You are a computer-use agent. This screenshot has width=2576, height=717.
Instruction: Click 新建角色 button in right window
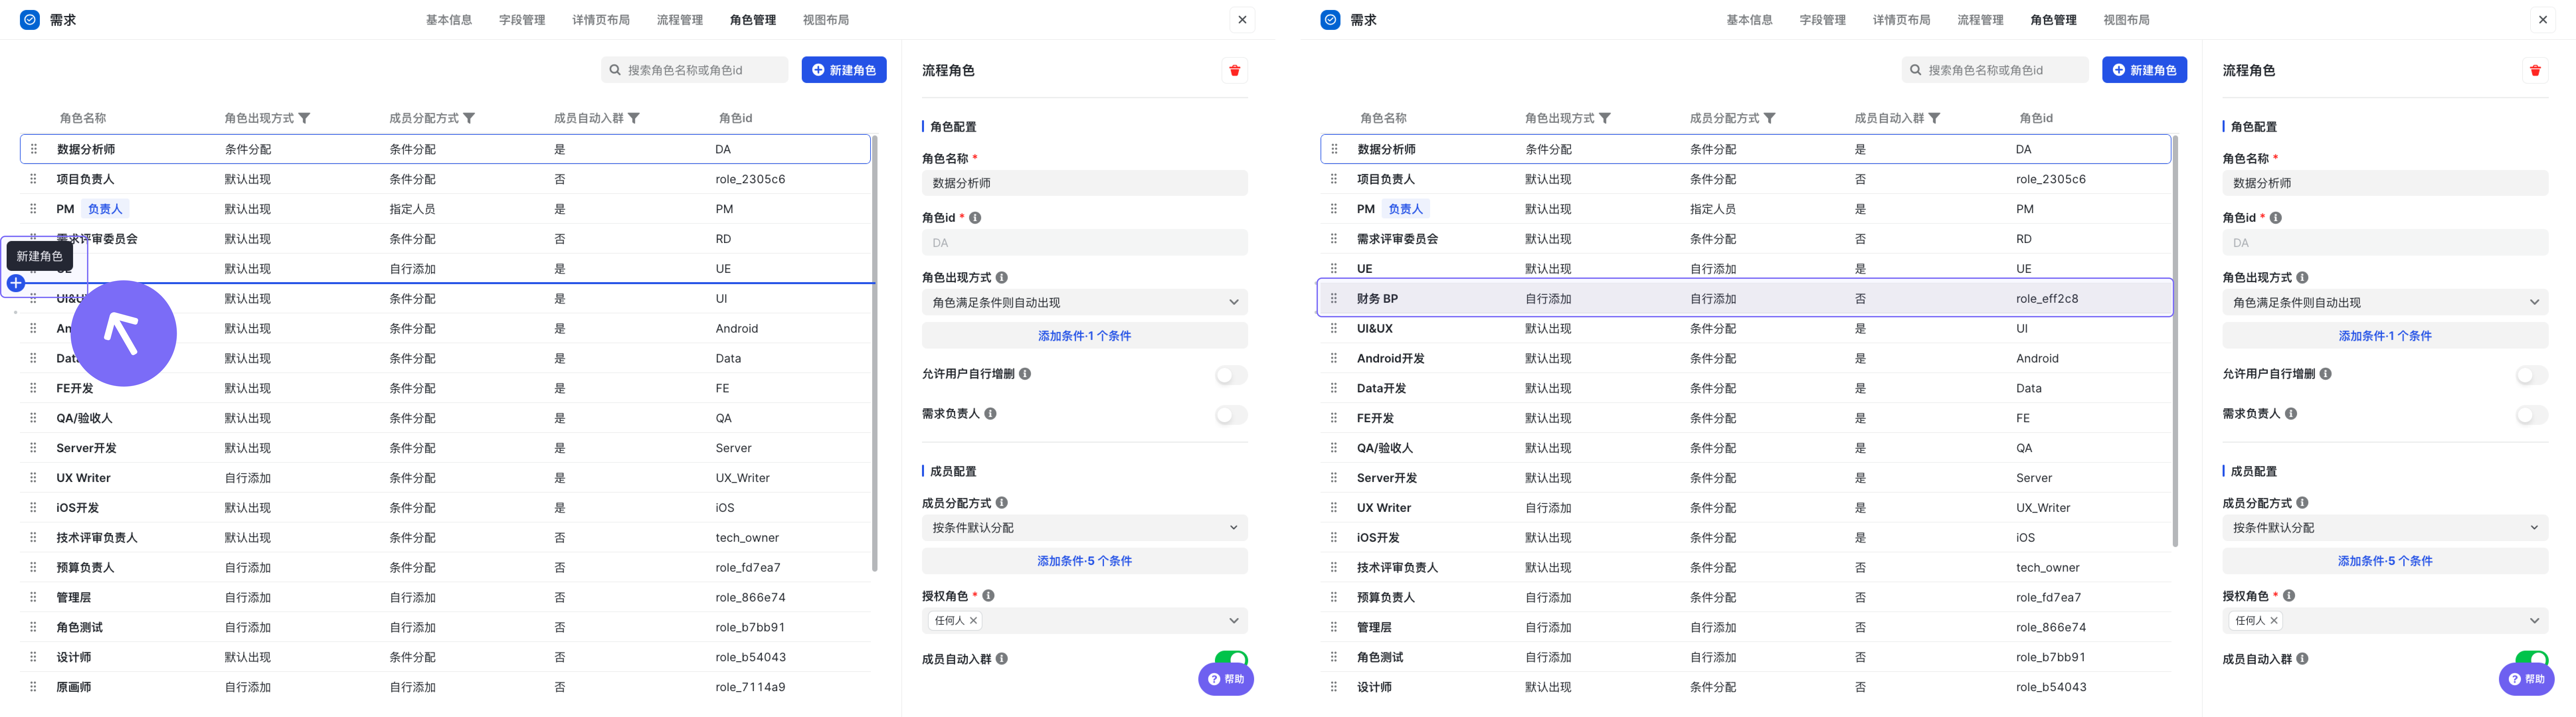[2145, 70]
